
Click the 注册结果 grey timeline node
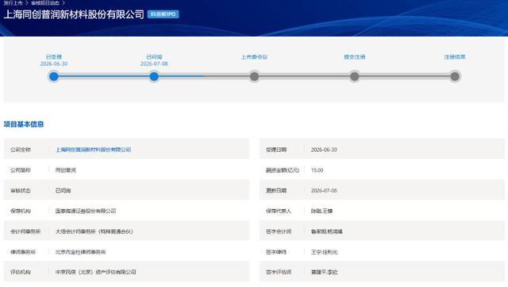(x=455, y=76)
